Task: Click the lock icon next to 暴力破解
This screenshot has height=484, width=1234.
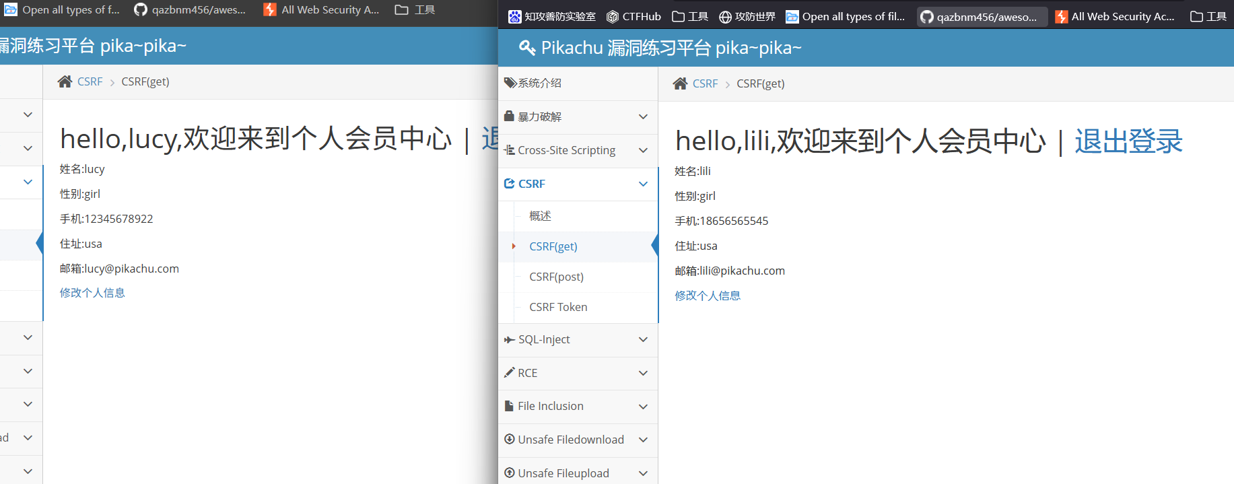Action: pyautogui.click(x=510, y=116)
